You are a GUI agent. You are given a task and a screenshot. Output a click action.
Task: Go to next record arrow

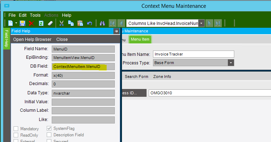tap(209, 23)
